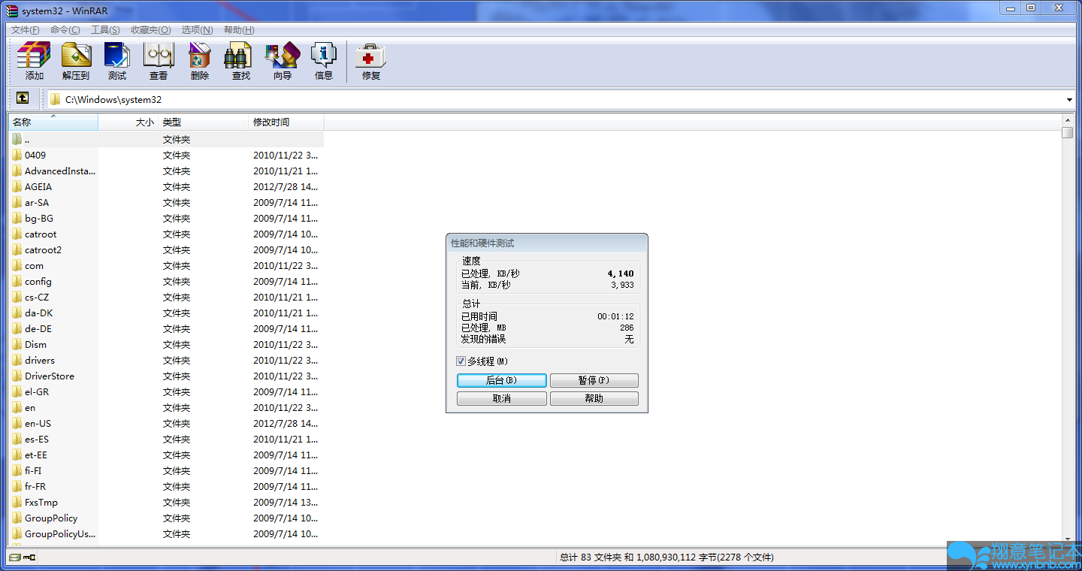Screen dimensions: 1082x571
Task: Sort by the Name (名称) column header
Action: [53, 122]
